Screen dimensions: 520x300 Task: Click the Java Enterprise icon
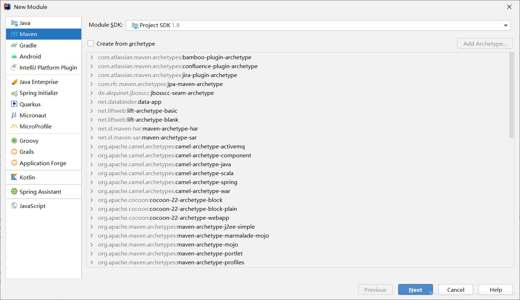pos(14,82)
